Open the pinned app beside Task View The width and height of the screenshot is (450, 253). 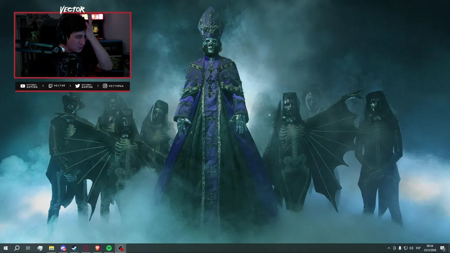[40, 248]
